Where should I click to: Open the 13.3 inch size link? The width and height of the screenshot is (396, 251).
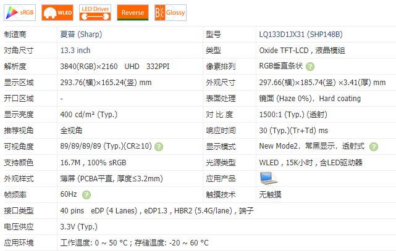point(75,51)
